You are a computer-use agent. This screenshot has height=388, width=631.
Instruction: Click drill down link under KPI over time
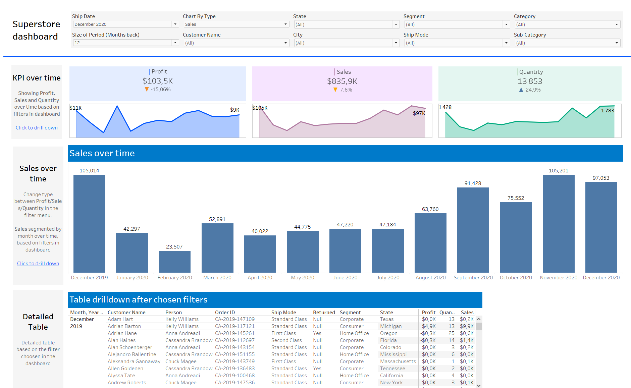click(37, 128)
